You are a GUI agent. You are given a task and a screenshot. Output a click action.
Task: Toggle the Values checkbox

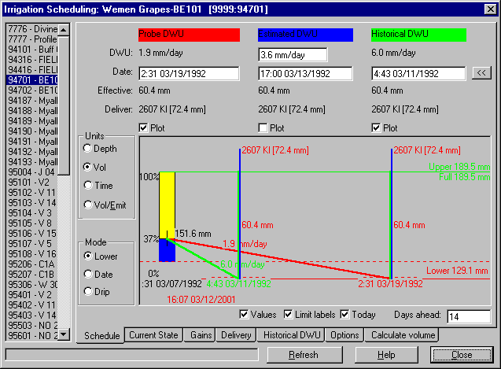pos(244,315)
